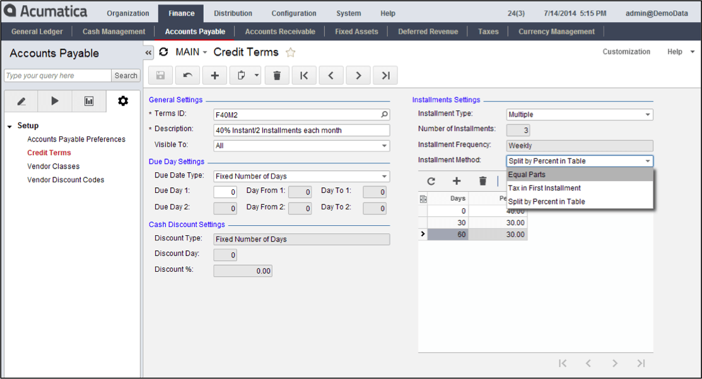This screenshot has width=702, height=379.
Task: Delete selected installment row
Action: pos(483,181)
